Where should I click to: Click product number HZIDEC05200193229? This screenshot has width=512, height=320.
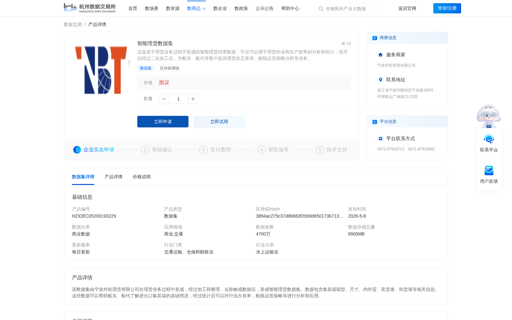point(94,216)
